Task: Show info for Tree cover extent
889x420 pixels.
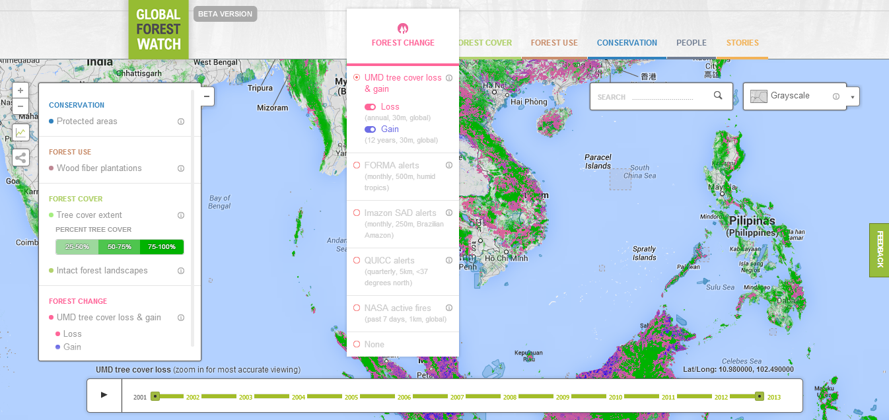Action: click(181, 215)
